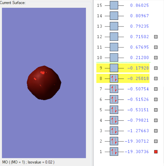This screenshot has height=166, width=164.
Task: Click LUMO energy value -0.17928
Action: pos(138,68)
